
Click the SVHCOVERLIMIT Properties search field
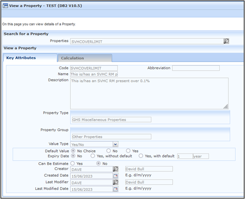click(147, 41)
